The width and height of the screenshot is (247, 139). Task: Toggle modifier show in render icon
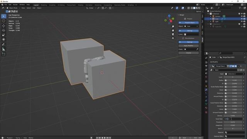click(x=235, y=66)
